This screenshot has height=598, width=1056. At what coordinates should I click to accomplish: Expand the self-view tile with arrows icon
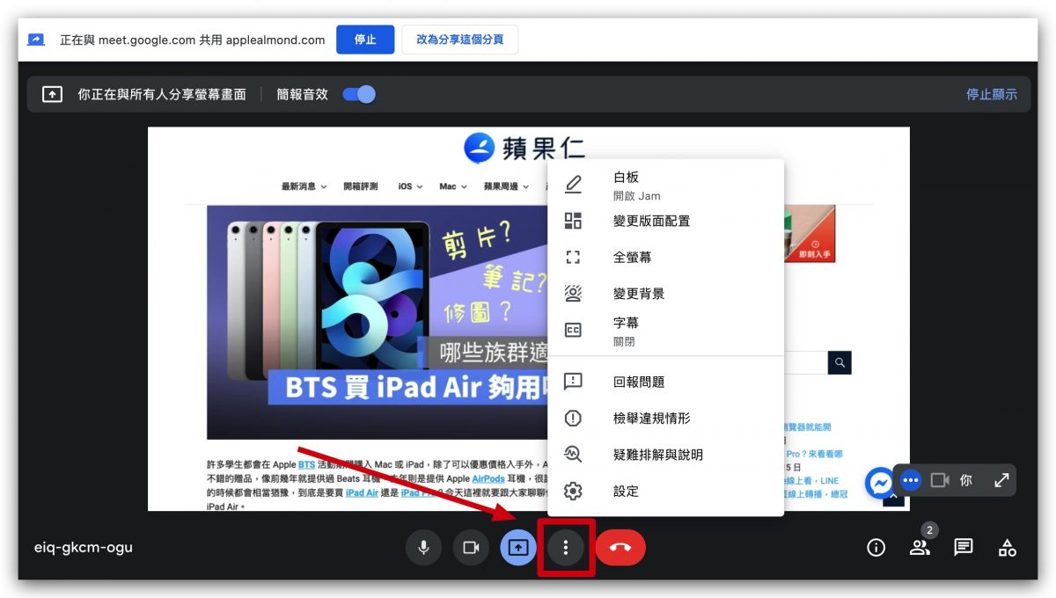point(1001,480)
